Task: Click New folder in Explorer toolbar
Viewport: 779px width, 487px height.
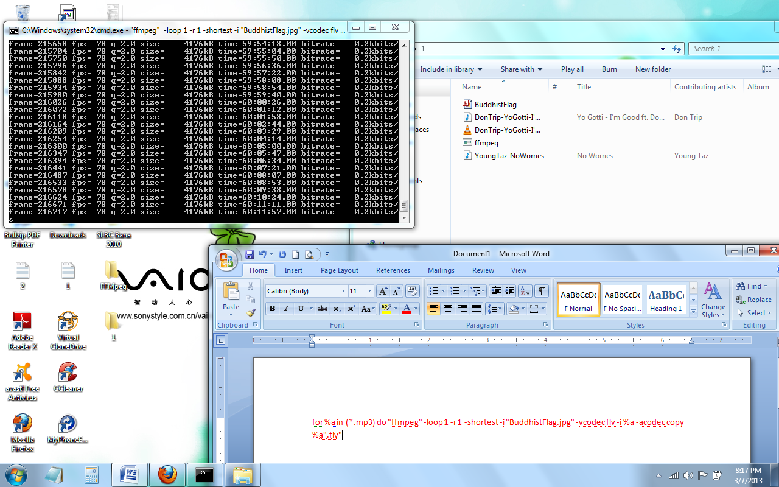Action: (x=653, y=69)
